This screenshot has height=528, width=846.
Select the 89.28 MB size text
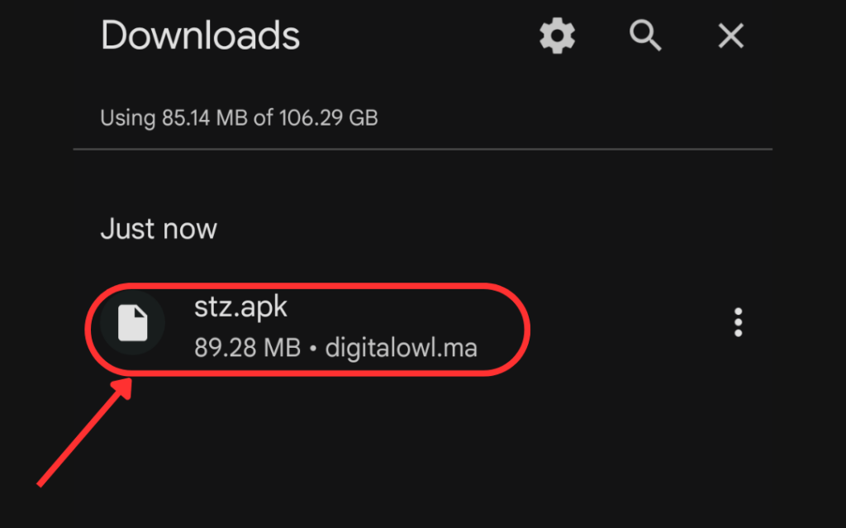click(247, 347)
